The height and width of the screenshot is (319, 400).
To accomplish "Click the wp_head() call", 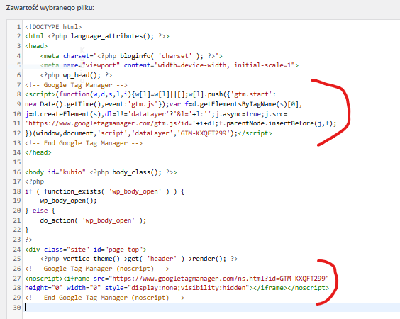I will click(76, 75).
